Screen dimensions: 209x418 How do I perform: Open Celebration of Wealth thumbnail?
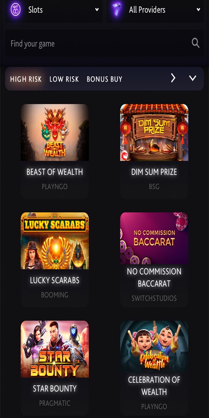pyautogui.click(x=154, y=346)
